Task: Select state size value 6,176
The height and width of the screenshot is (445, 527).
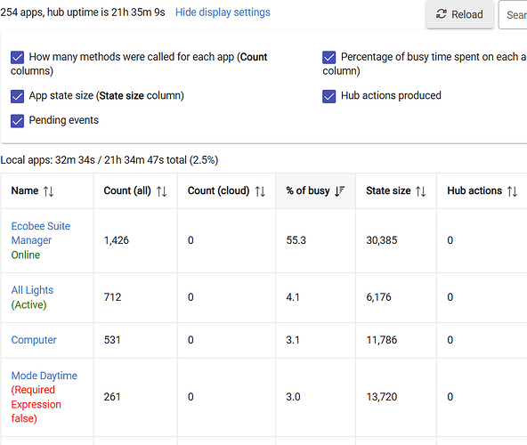Action: 378,297
